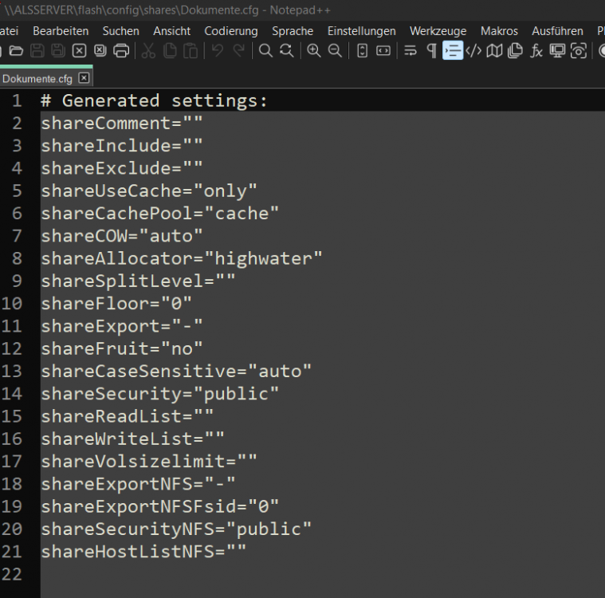This screenshot has width=605, height=598.
Task: Open the Document Map icon
Action: point(494,50)
